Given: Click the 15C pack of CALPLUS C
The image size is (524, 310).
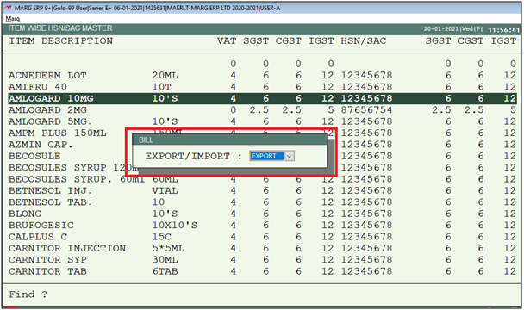Looking at the screenshot, I should click(x=162, y=237).
